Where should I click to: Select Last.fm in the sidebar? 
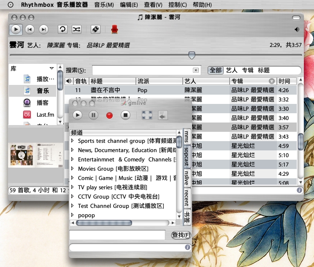tap(32, 114)
